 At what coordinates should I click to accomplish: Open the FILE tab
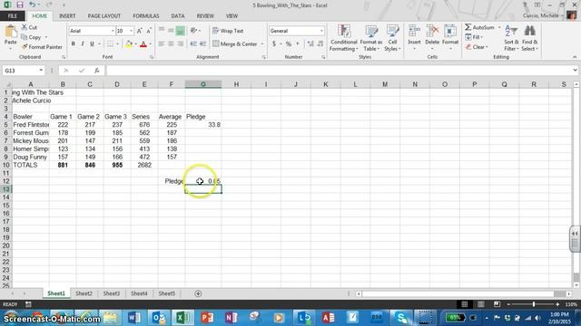pyautogui.click(x=12, y=16)
